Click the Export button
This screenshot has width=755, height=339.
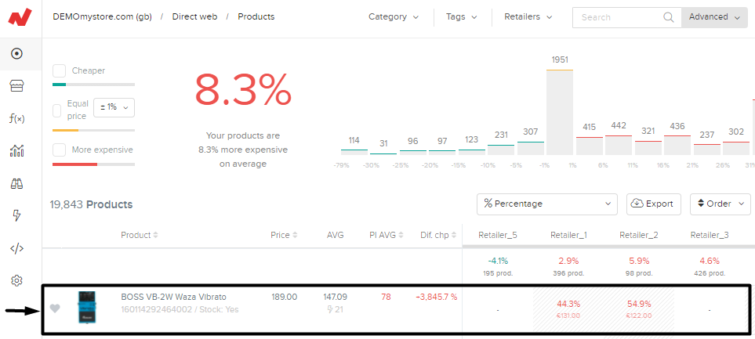point(653,204)
